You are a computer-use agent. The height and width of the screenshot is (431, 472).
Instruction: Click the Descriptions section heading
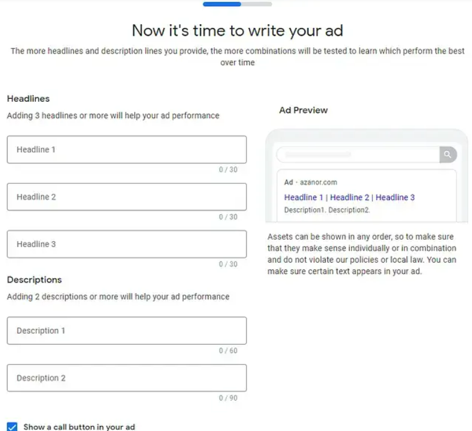coord(34,280)
